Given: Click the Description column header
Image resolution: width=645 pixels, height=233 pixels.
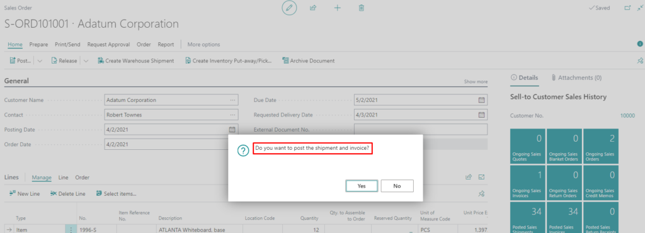Looking at the screenshot, I should coord(170,219).
